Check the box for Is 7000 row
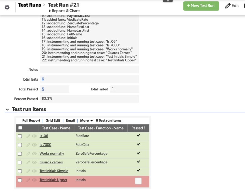This screenshot has height=193, width=245. 20,145
